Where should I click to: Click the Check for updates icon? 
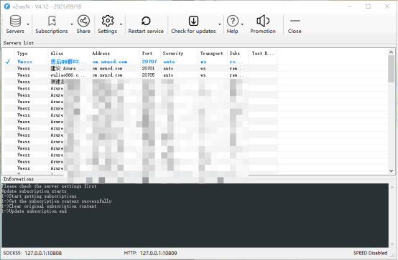(193, 21)
